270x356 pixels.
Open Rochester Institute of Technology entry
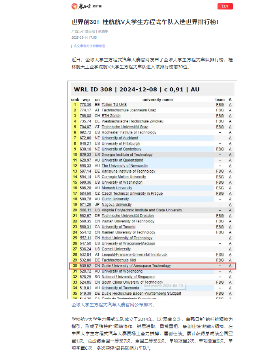(129, 132)
